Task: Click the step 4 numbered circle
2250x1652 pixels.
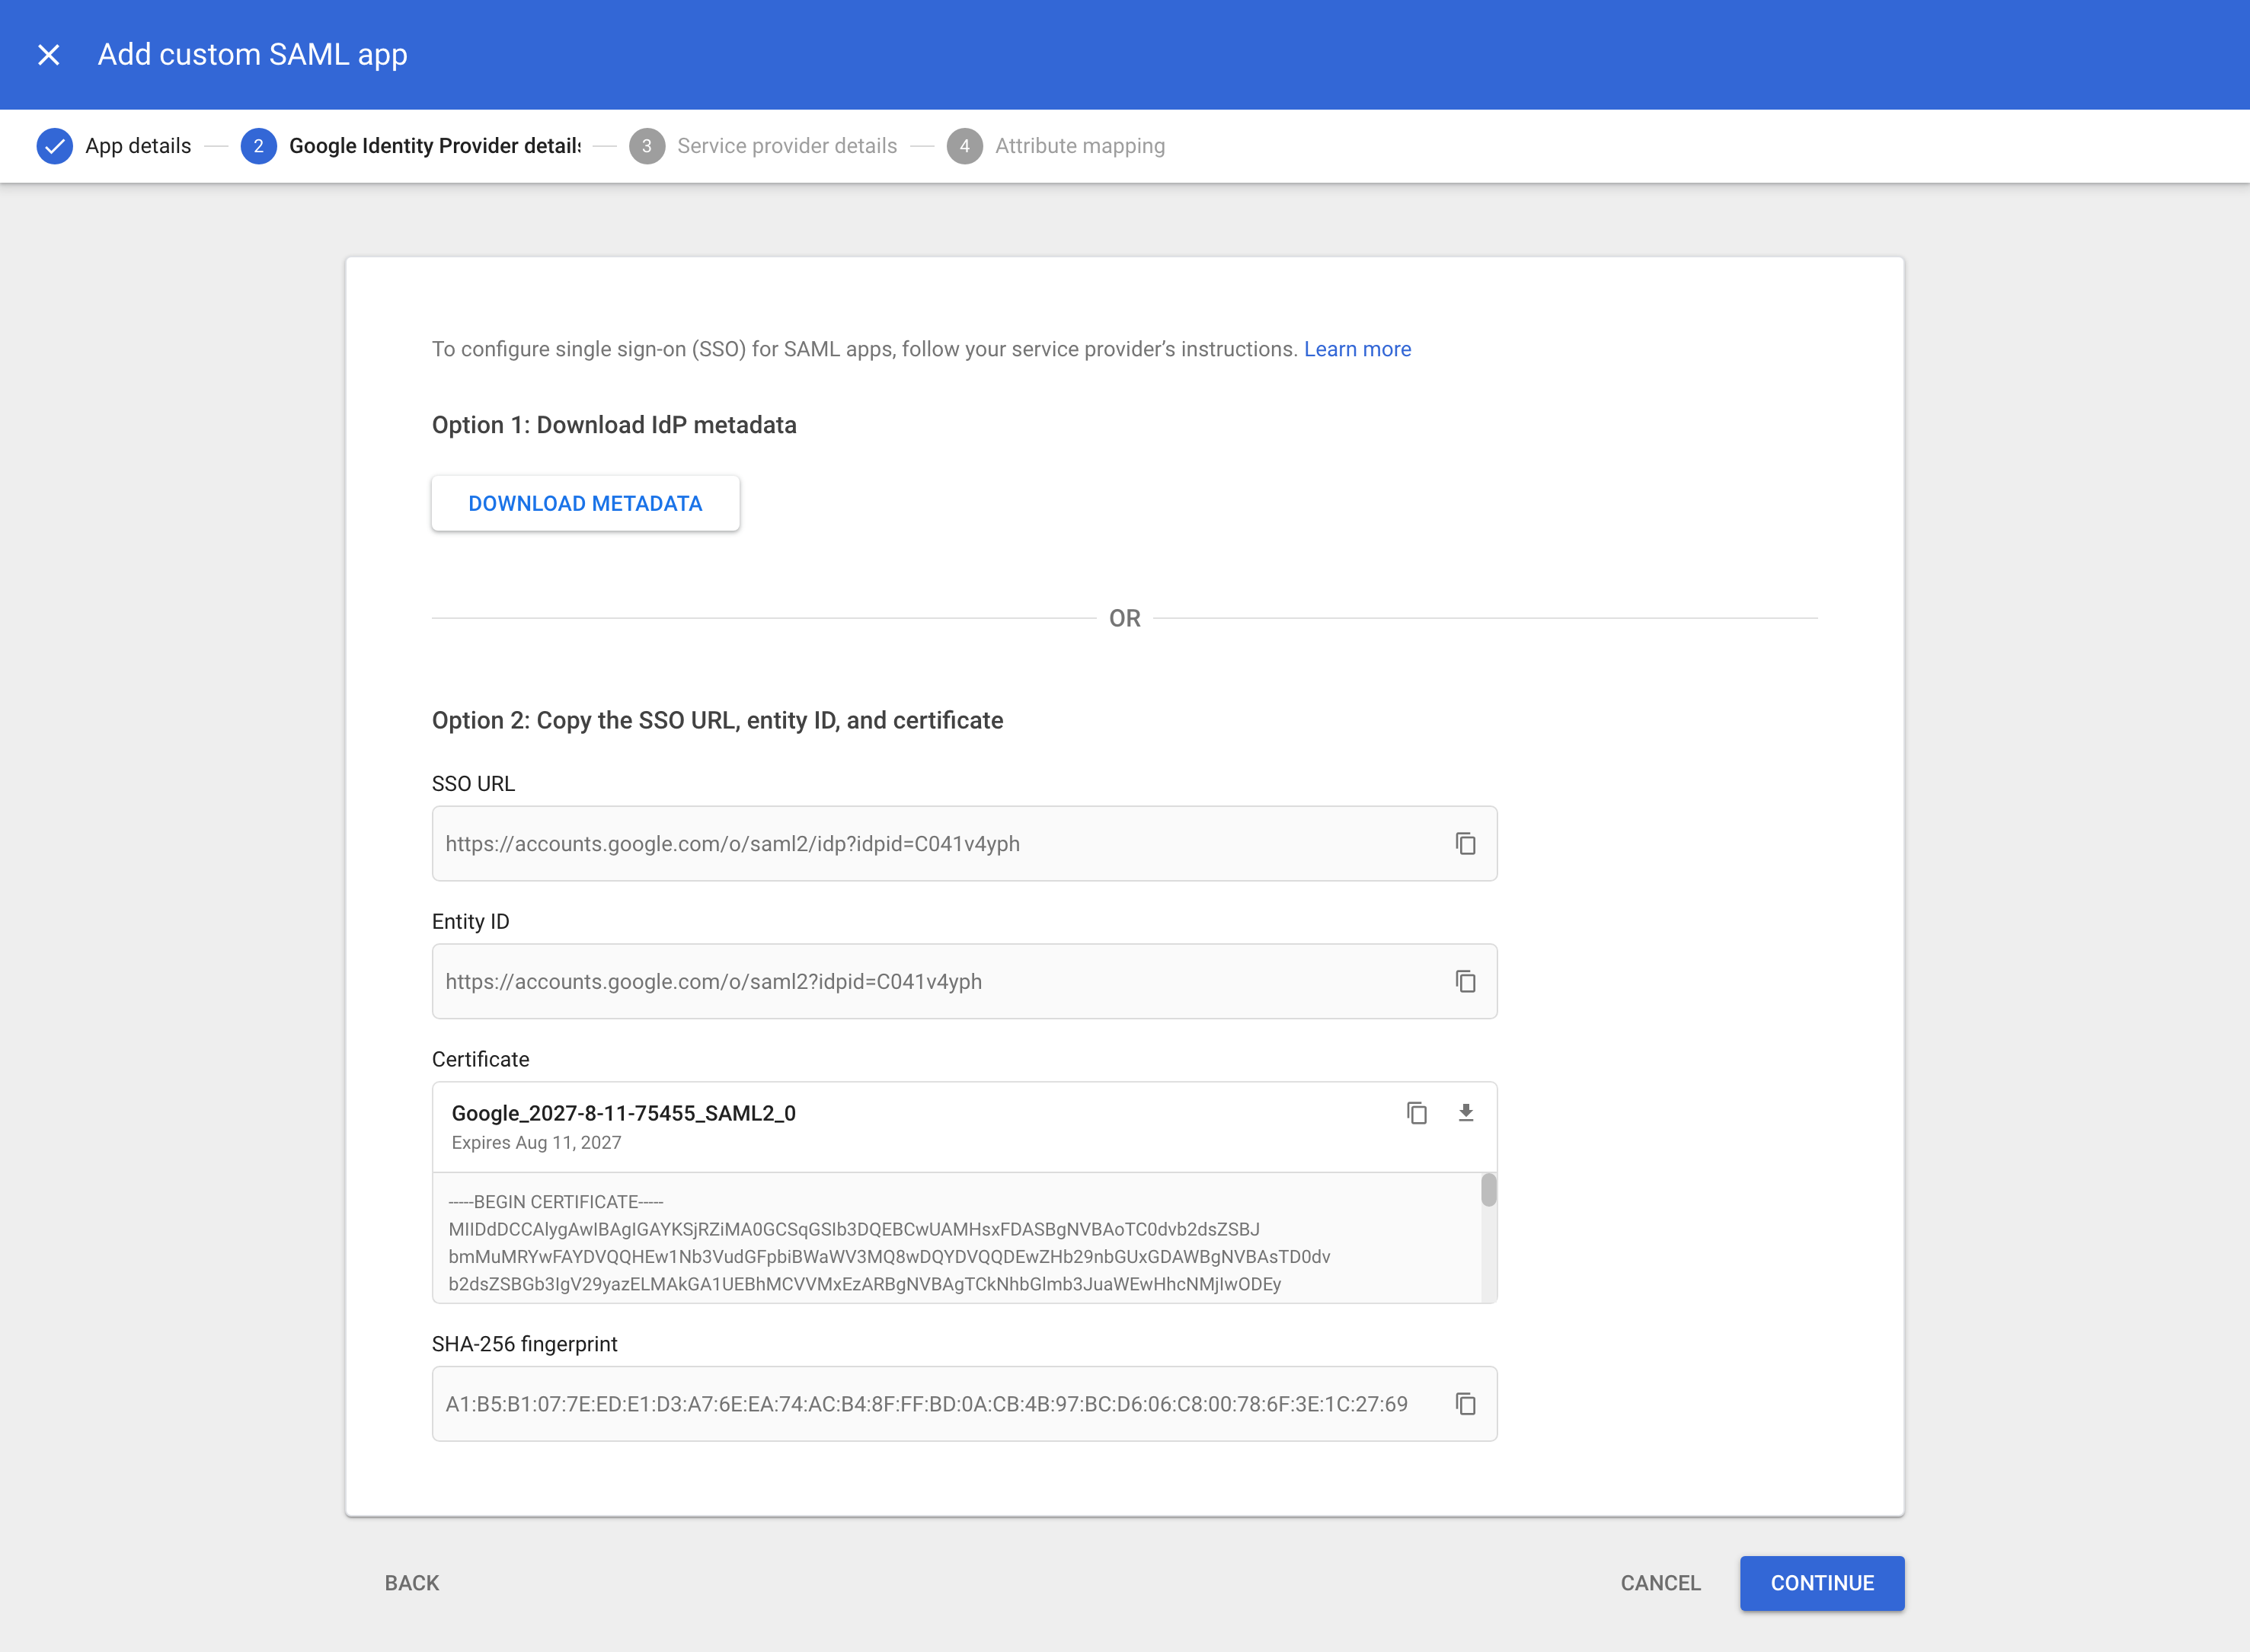Action: point(964,145)
